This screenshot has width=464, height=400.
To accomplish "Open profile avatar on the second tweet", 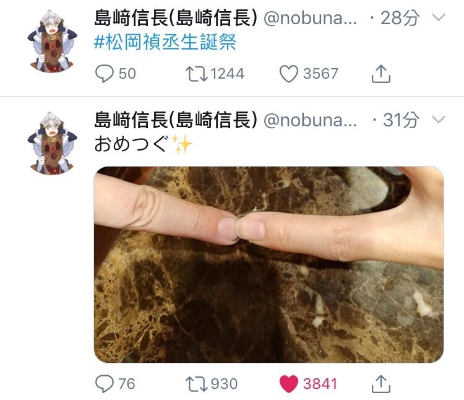I will pyautogui.click(x=52, y=144).
